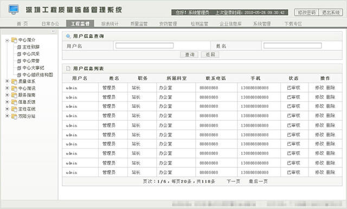Click the 联系电话 column header
Image resolution: width=347 pixels, height=209 pixels.
pos(216,78)
